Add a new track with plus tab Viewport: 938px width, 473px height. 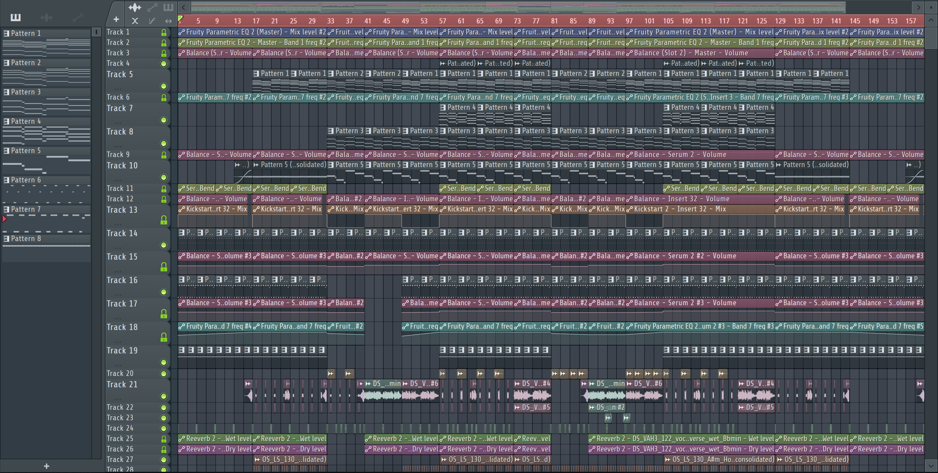pyautogui.click(x=116, y=19)
